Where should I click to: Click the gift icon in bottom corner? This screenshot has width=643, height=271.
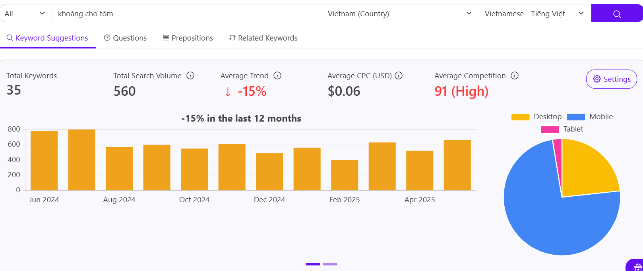coord(638,267)
